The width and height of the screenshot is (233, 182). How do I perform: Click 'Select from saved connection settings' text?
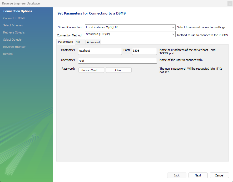point(201,27)
